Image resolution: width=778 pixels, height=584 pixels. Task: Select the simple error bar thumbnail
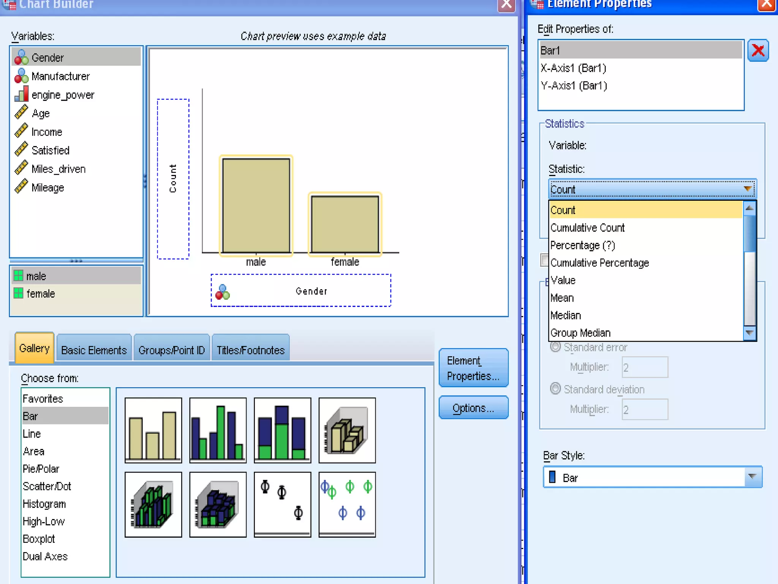coord(282,504)
